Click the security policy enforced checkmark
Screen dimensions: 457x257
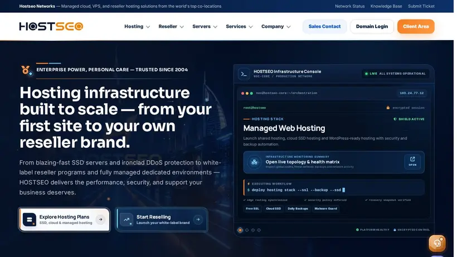[x=305, y=200]
